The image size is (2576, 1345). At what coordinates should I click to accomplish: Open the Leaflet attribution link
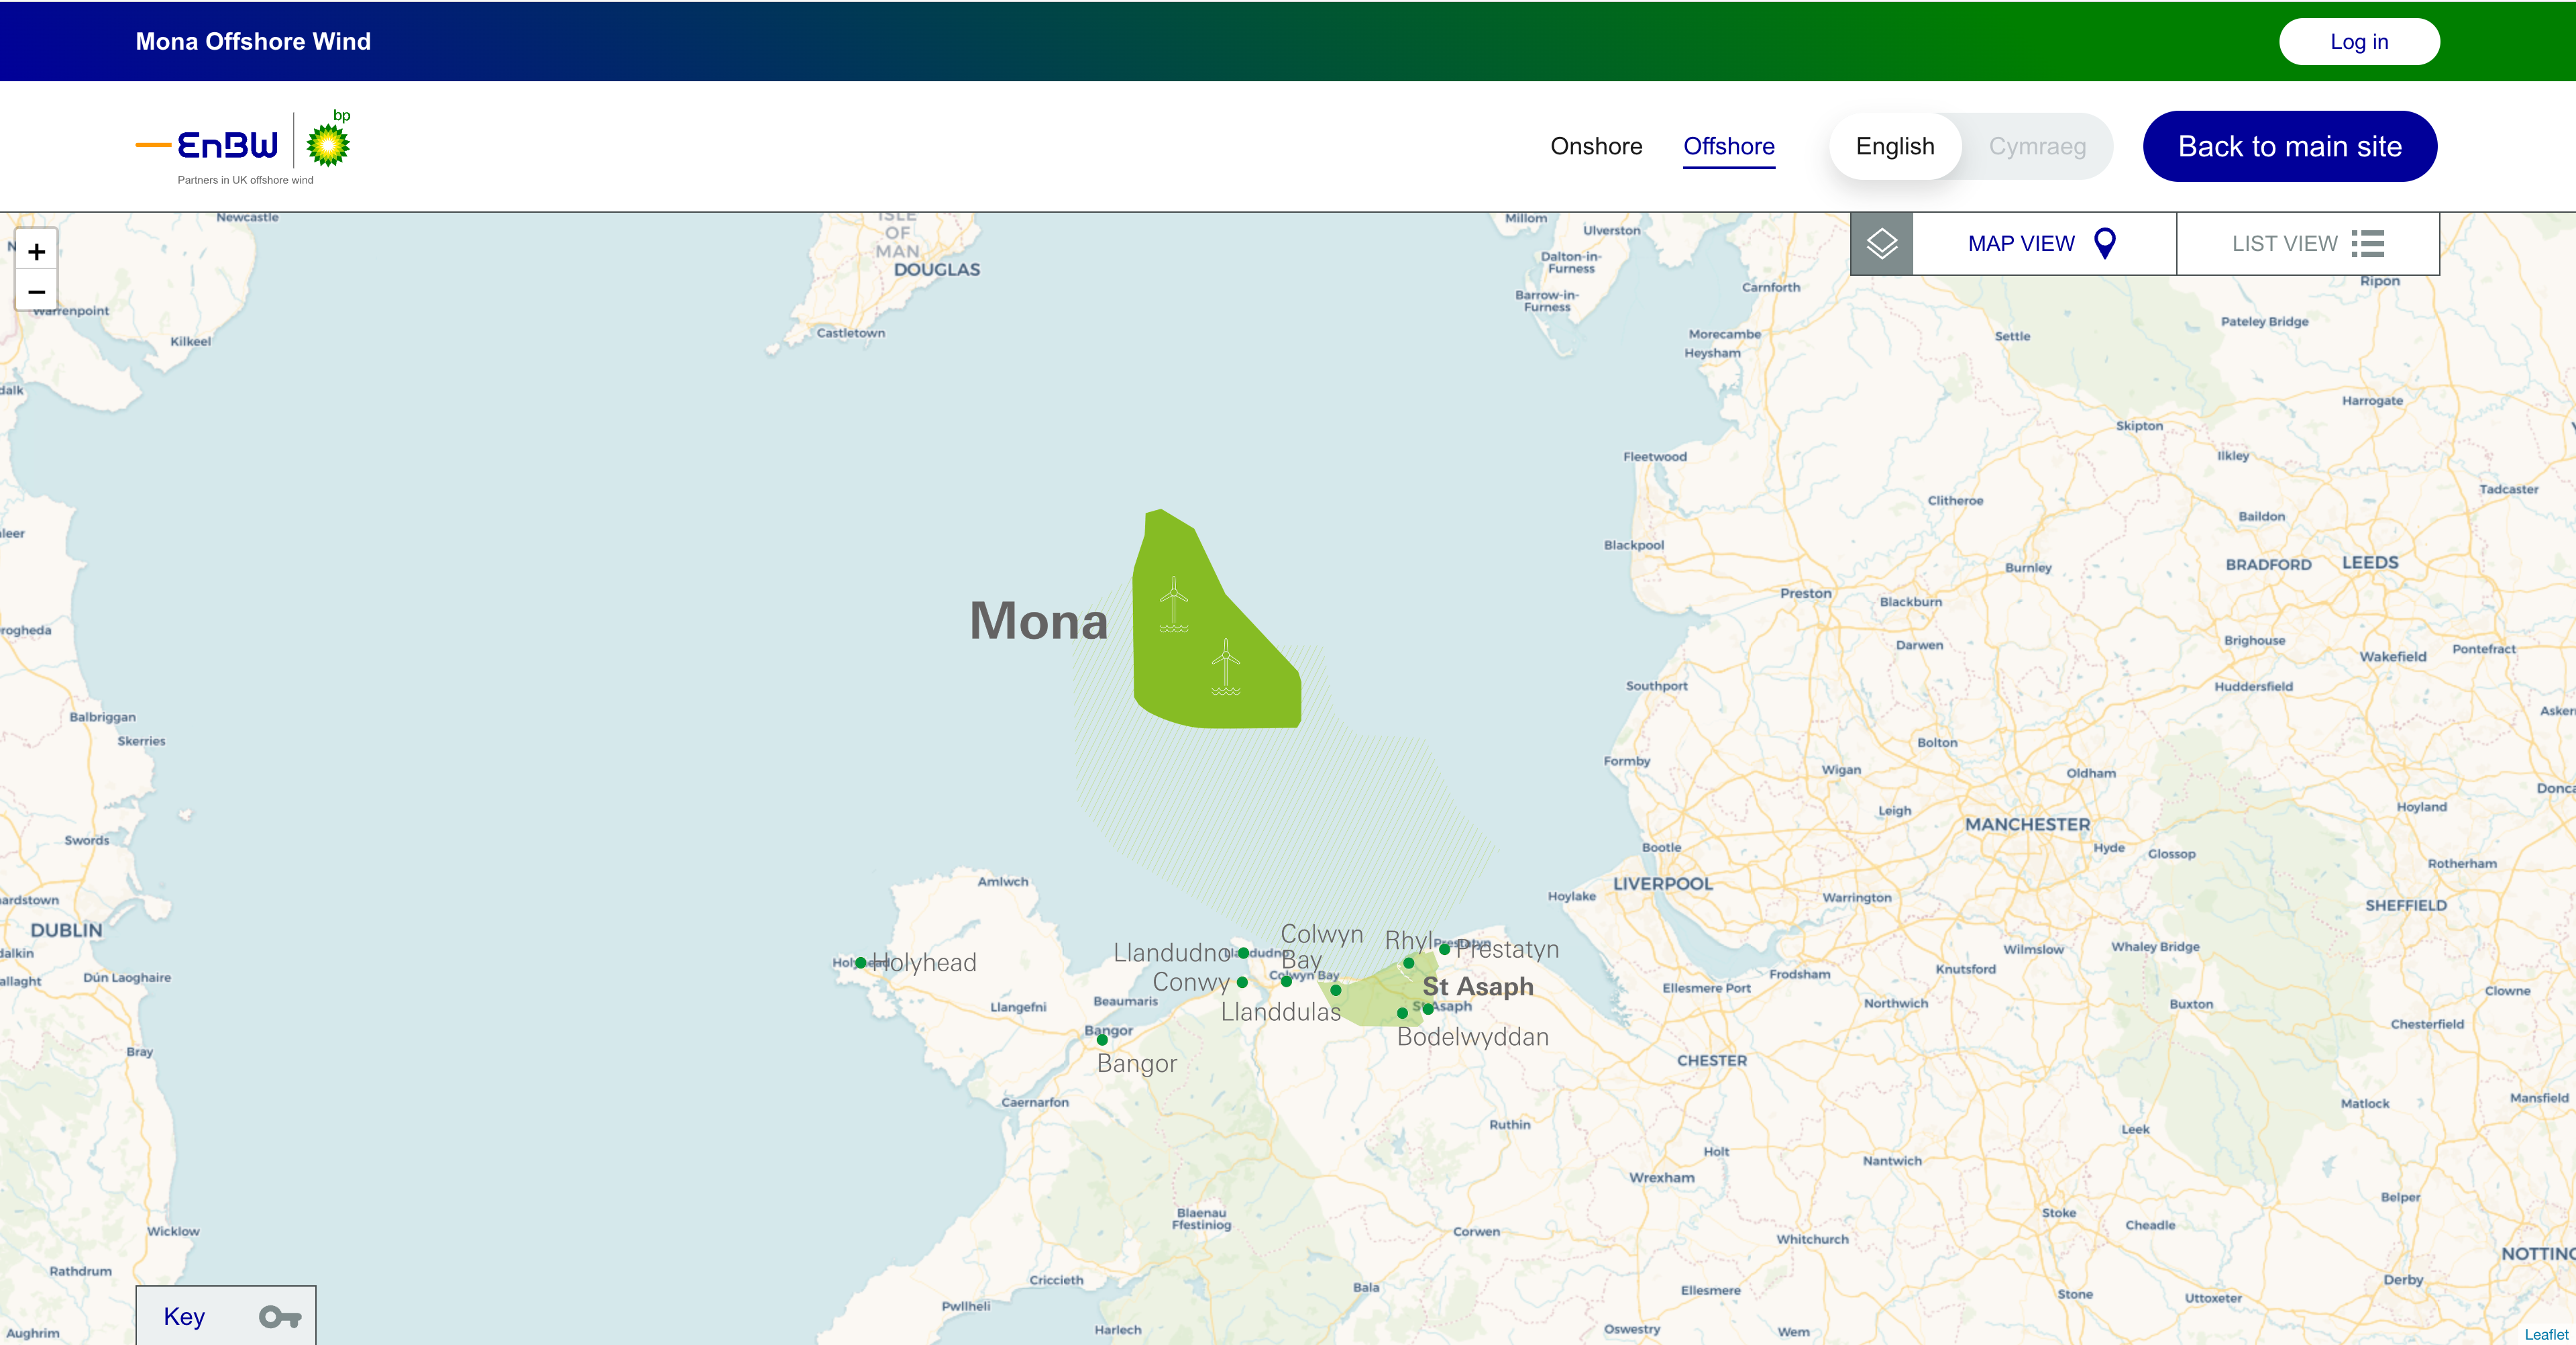pyautogui.click(x=2546, y=1334)
